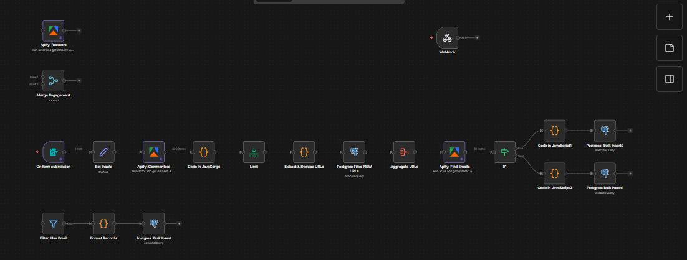Viewport: 687px width, 260px height.
Task: Click the 'Aggregate URLs' label text
Action: click(x=404, y=167)
